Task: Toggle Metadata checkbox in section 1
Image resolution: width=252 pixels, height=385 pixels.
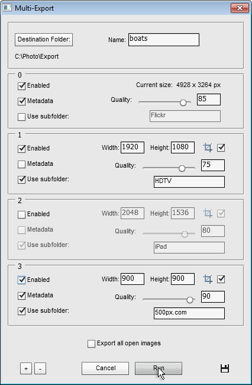Action: click(x=21, y=164)
